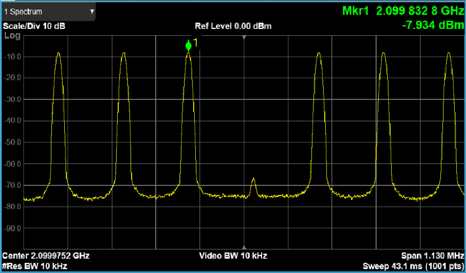Click the -50.0 y-axis gridline label
466x273 pixels.
[x=13, y=143]
